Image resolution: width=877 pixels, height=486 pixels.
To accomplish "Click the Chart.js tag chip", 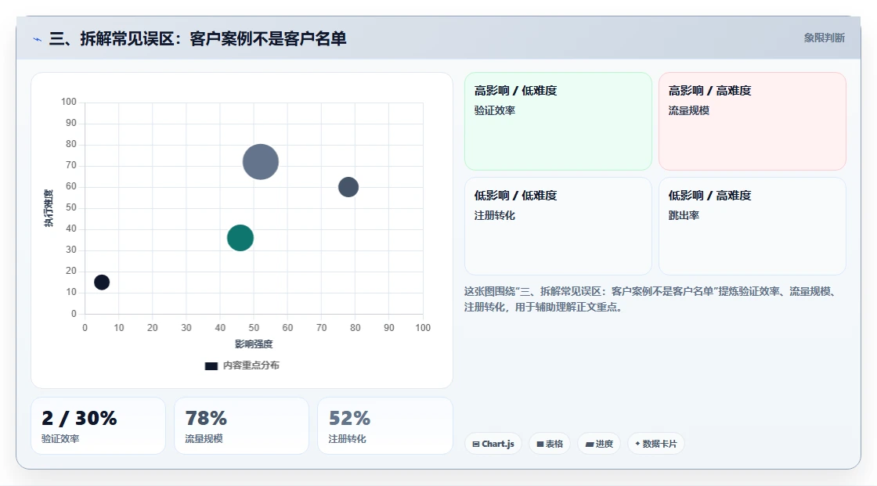I will [x=493, y=444].
